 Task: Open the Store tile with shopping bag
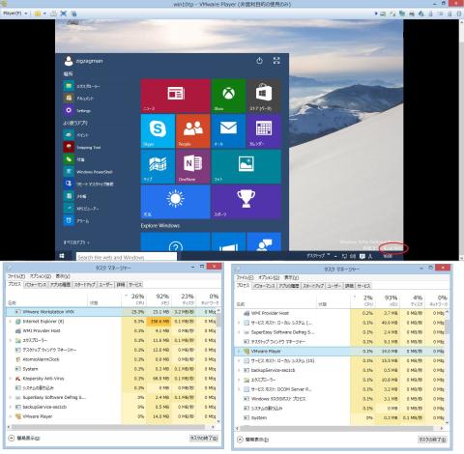264,96
